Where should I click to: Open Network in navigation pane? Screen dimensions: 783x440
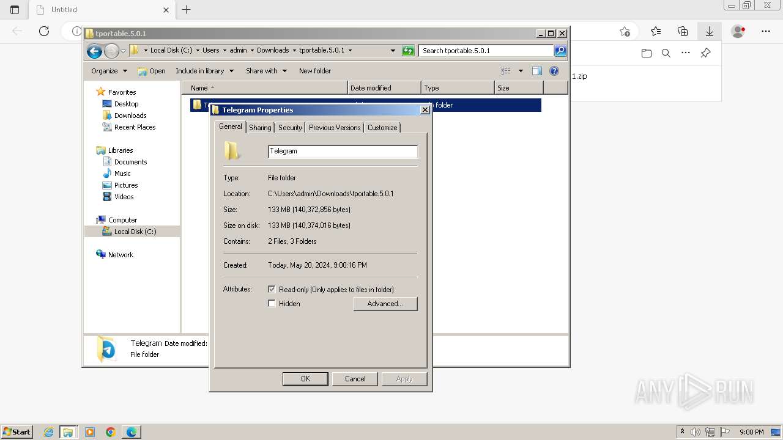coord(121,255)
